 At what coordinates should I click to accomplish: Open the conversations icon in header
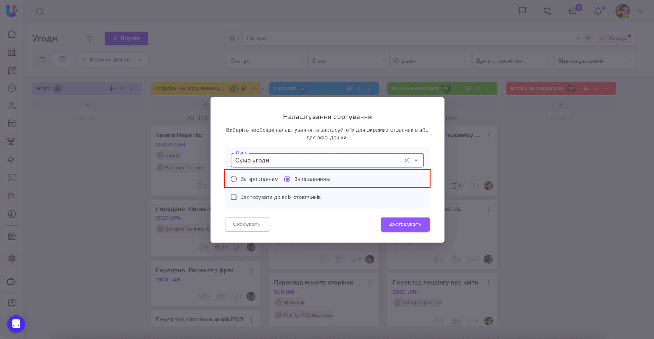pos(548,11)
